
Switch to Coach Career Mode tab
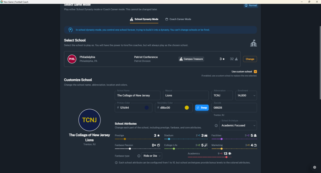pyautogui.click(x=178, y=19)
